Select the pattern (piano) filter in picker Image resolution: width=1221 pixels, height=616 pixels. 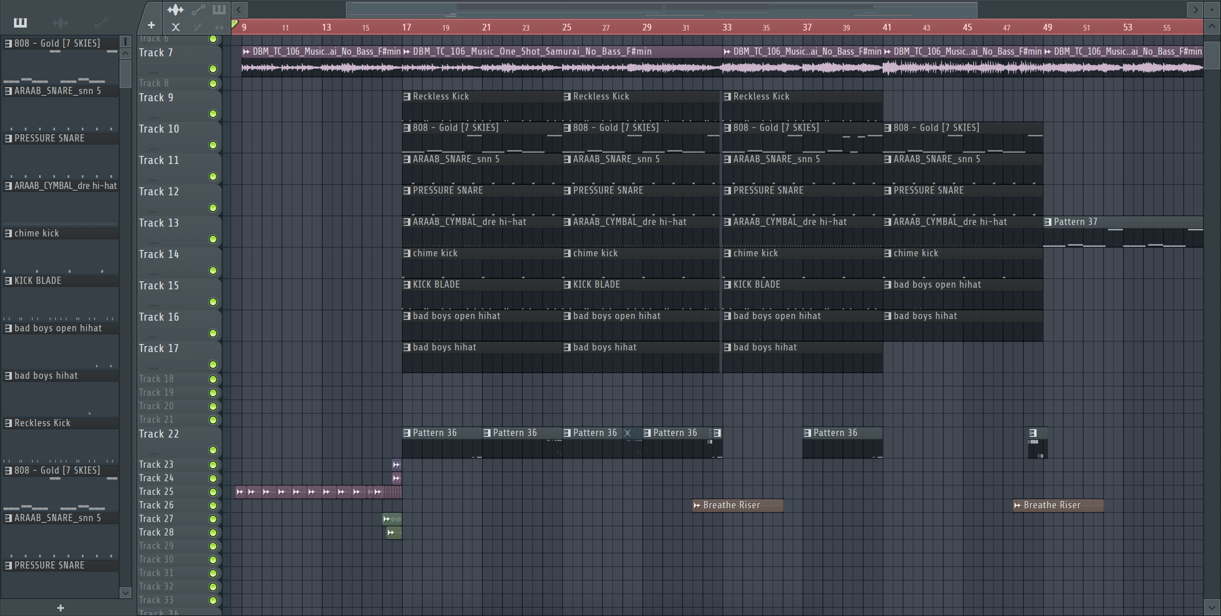(x=20, y=22)
